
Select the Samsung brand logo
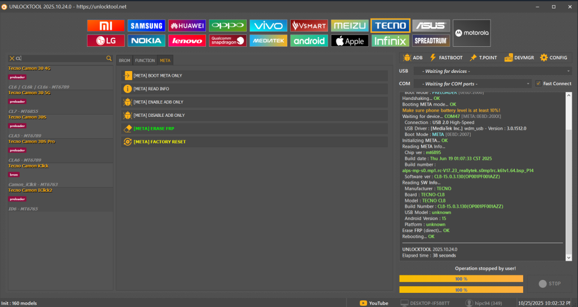(146, 25)
